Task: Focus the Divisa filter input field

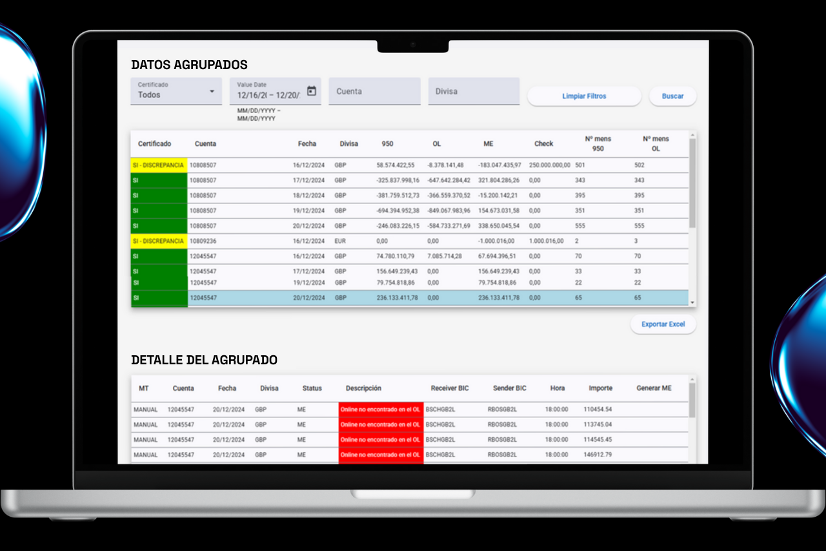Action: pyautogui.click(x=474, y=92)
